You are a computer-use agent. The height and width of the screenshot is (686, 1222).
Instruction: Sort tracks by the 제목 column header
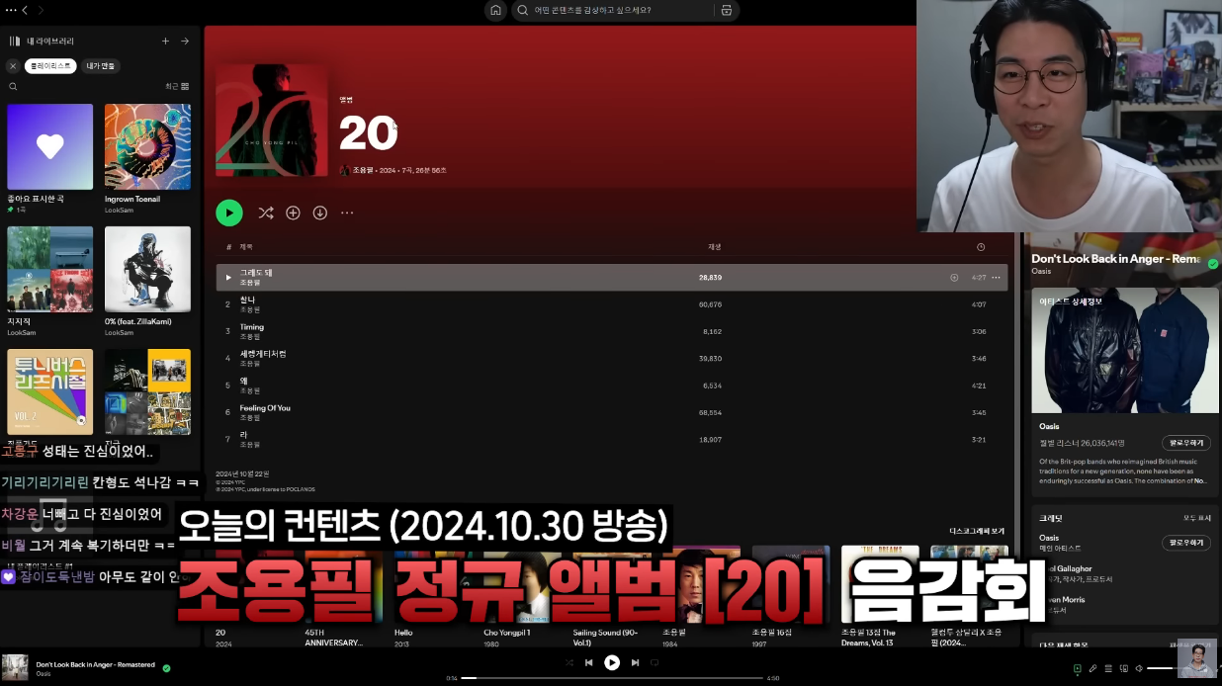tap(246, 247)
